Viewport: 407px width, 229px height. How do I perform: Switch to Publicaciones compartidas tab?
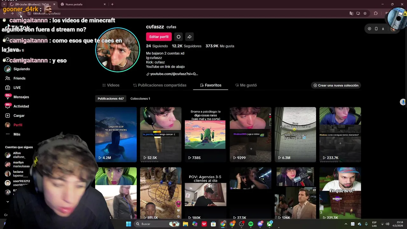click(x=160, y=85)
